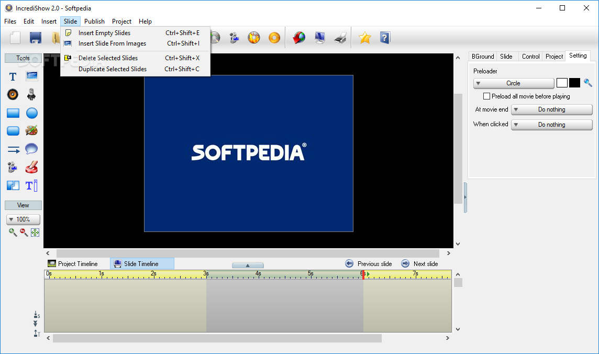
Task: Click the orange disc toolbar icon
Action: (x=274, y=38)
